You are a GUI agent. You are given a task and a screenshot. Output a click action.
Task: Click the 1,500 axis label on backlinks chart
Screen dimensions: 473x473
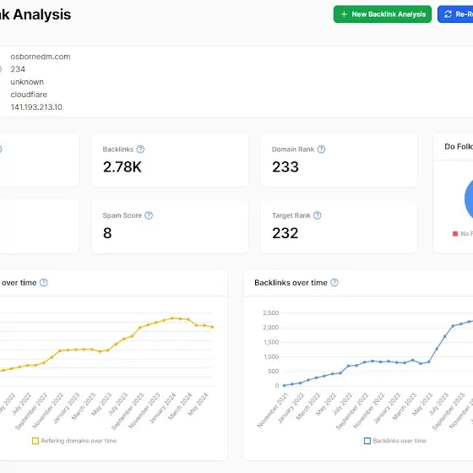tap(271, 342)
